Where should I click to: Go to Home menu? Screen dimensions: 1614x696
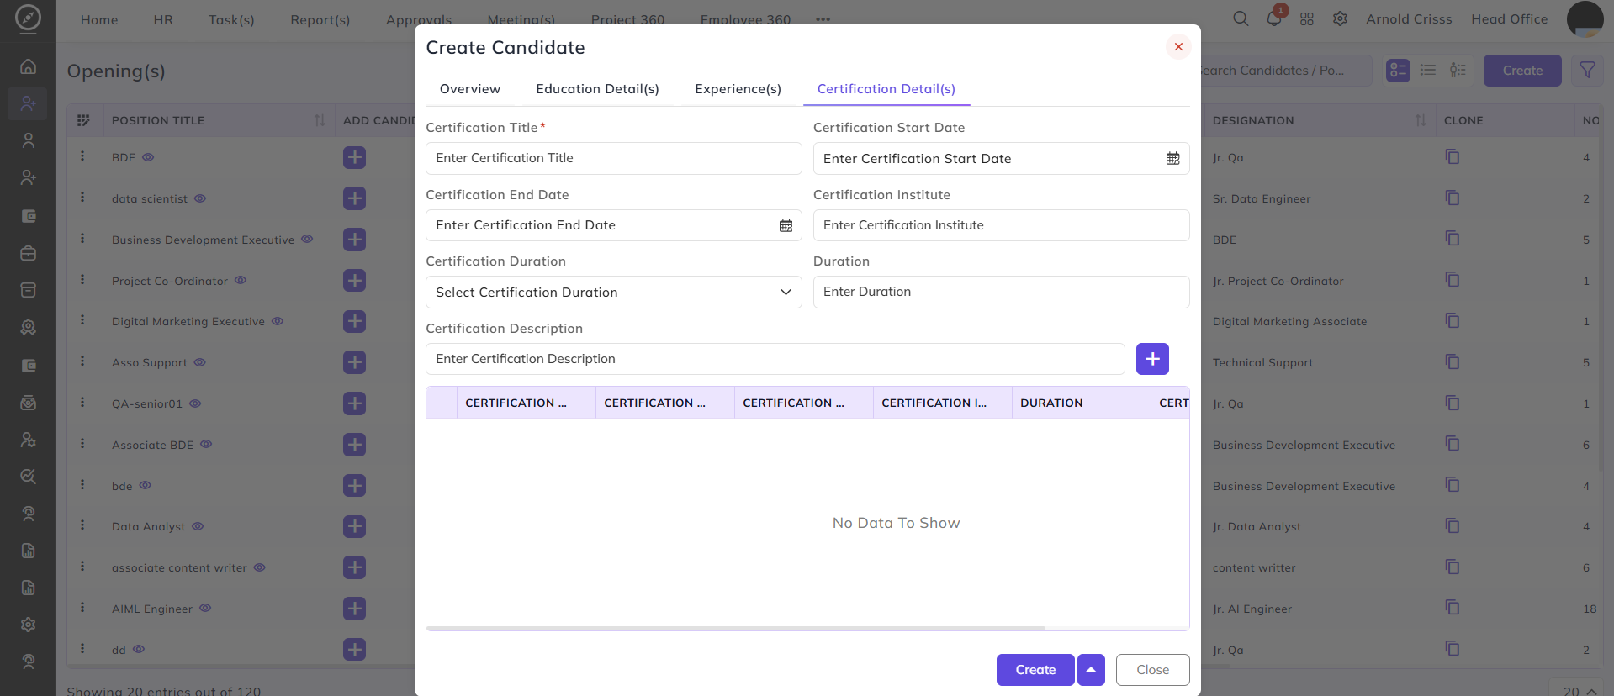99,19
